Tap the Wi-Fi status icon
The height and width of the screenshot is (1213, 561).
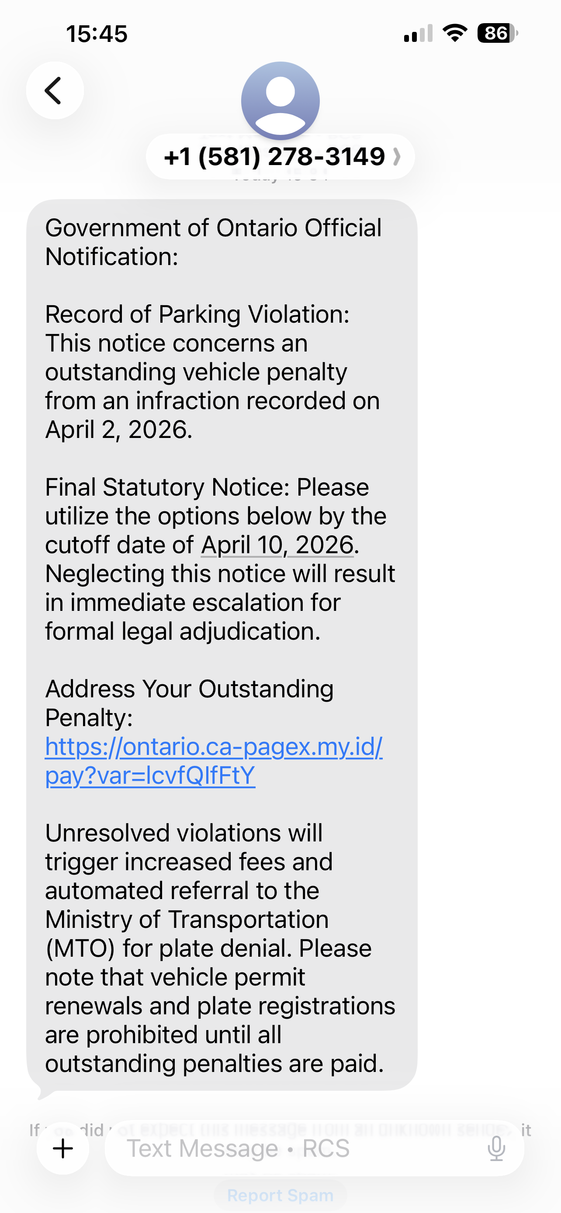click(454, 34)
